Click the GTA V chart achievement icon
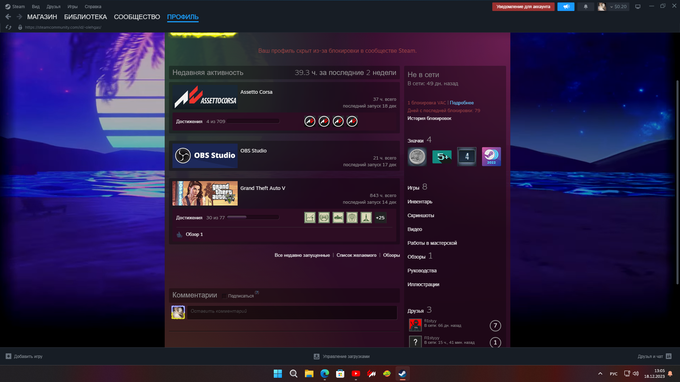The height and width of the screenshot is (382, 680). tap(310, 218)
